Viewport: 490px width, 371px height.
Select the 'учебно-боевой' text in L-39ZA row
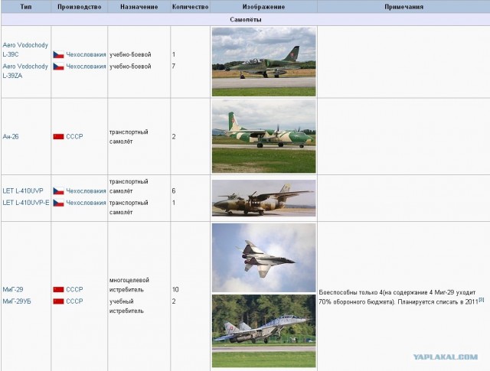tap(130, 67)
